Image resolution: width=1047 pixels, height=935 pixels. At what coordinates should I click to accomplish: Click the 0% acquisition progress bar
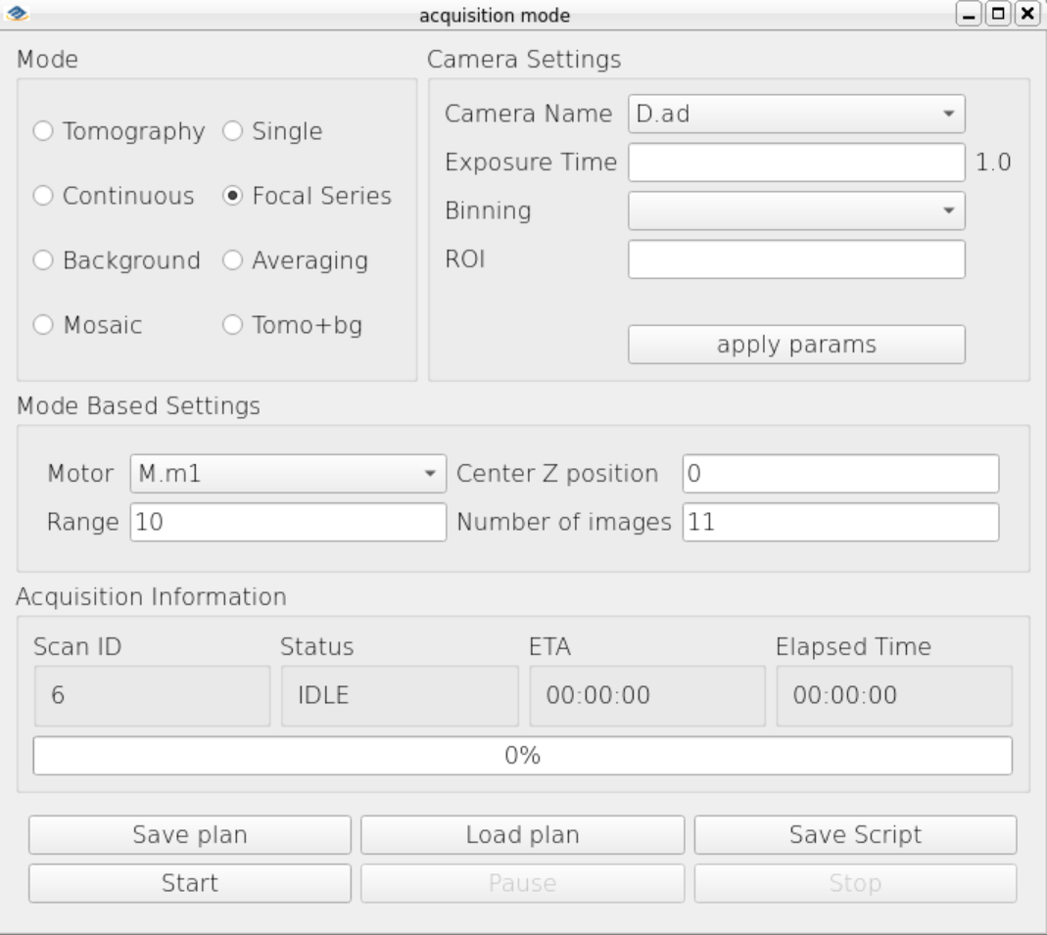(x=523, y=756)
